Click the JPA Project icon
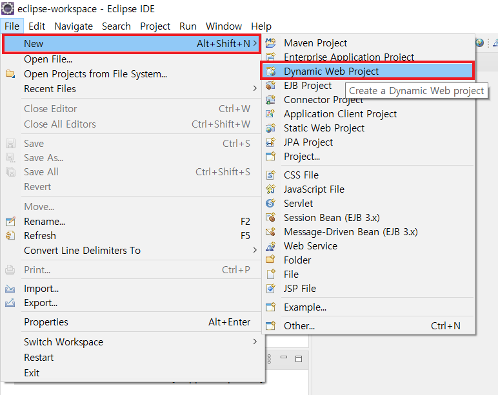498x395 pixels. (270, 142)
